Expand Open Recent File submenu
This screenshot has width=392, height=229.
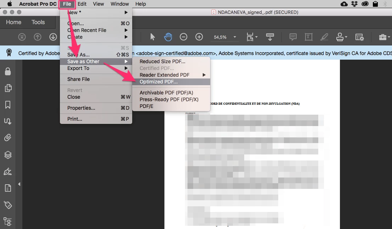pos(96,30)
